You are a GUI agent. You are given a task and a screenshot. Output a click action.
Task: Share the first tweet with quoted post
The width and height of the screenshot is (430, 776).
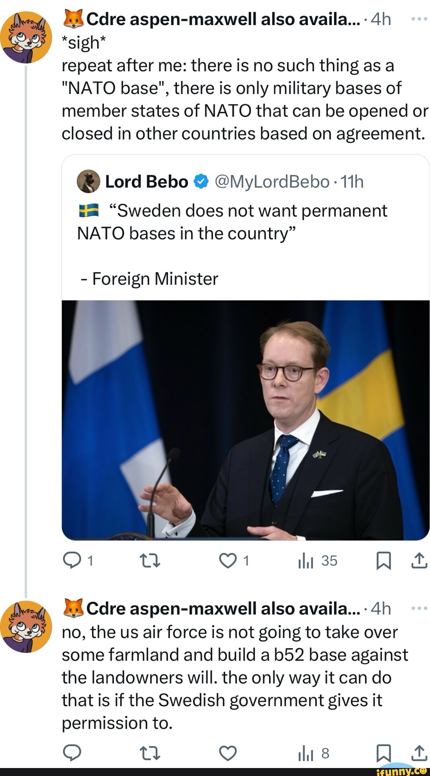click(419, 561)
